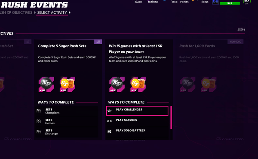Switch to the Select Activity tab
Viewport: 258px width, 159px height.
tap(52, 12)
